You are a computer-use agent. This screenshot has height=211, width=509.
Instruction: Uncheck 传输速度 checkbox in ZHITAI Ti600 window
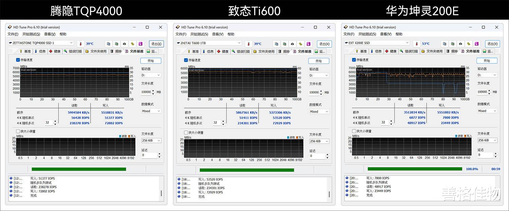click(x=186, y=60)
